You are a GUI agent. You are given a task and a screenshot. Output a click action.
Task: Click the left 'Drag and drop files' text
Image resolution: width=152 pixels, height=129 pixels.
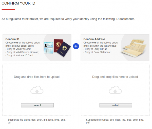coord(37,77)
